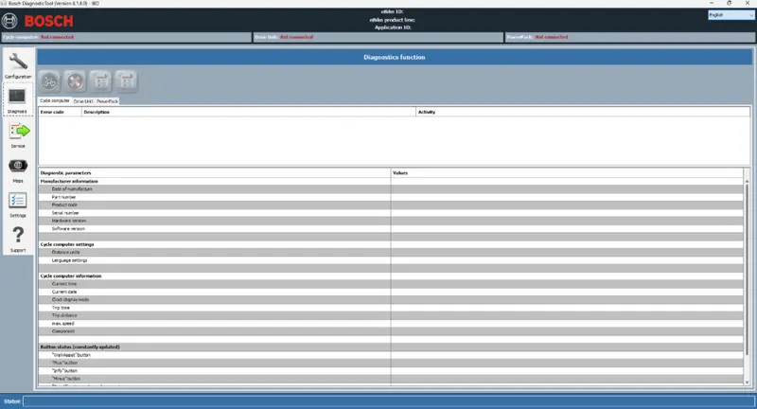Switch to the Drive Unit tab

click(83, 101)
